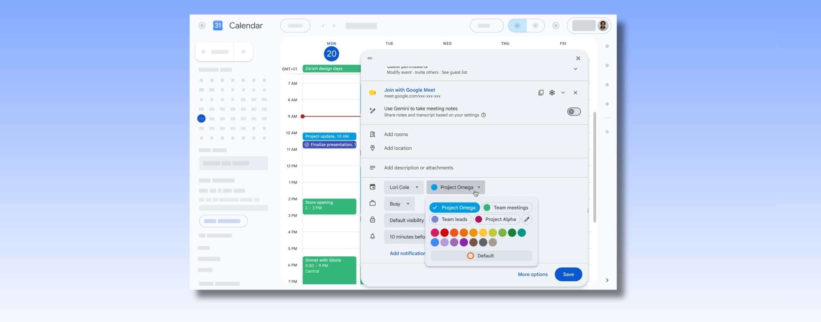This screenshot has width=821, height=322.
Task: Pick the bright red color swatch
Action: tap(444, 232)
